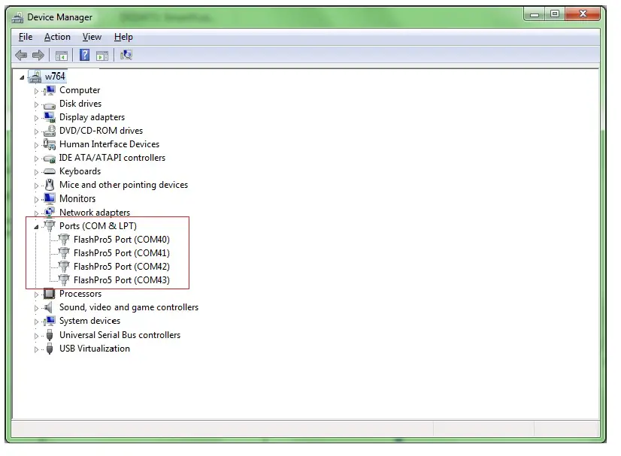Toggle the Show/Hide Console Tree toolbar icon
The image size is (621, 456).
coord(61,54)
